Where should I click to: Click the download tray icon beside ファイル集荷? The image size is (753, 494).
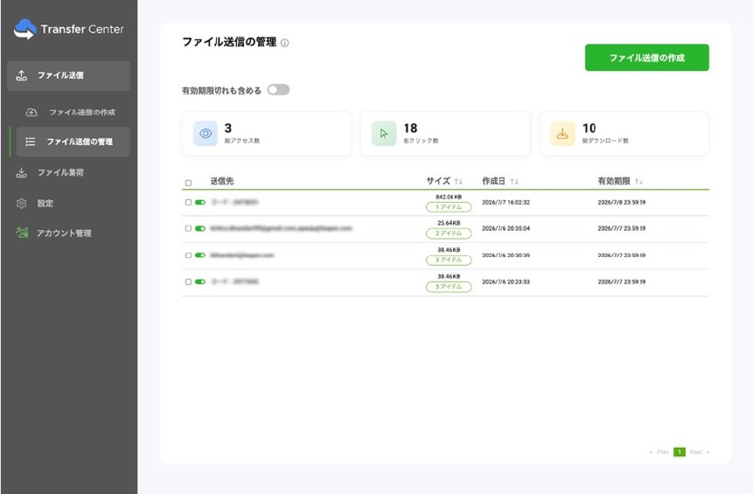22,172
